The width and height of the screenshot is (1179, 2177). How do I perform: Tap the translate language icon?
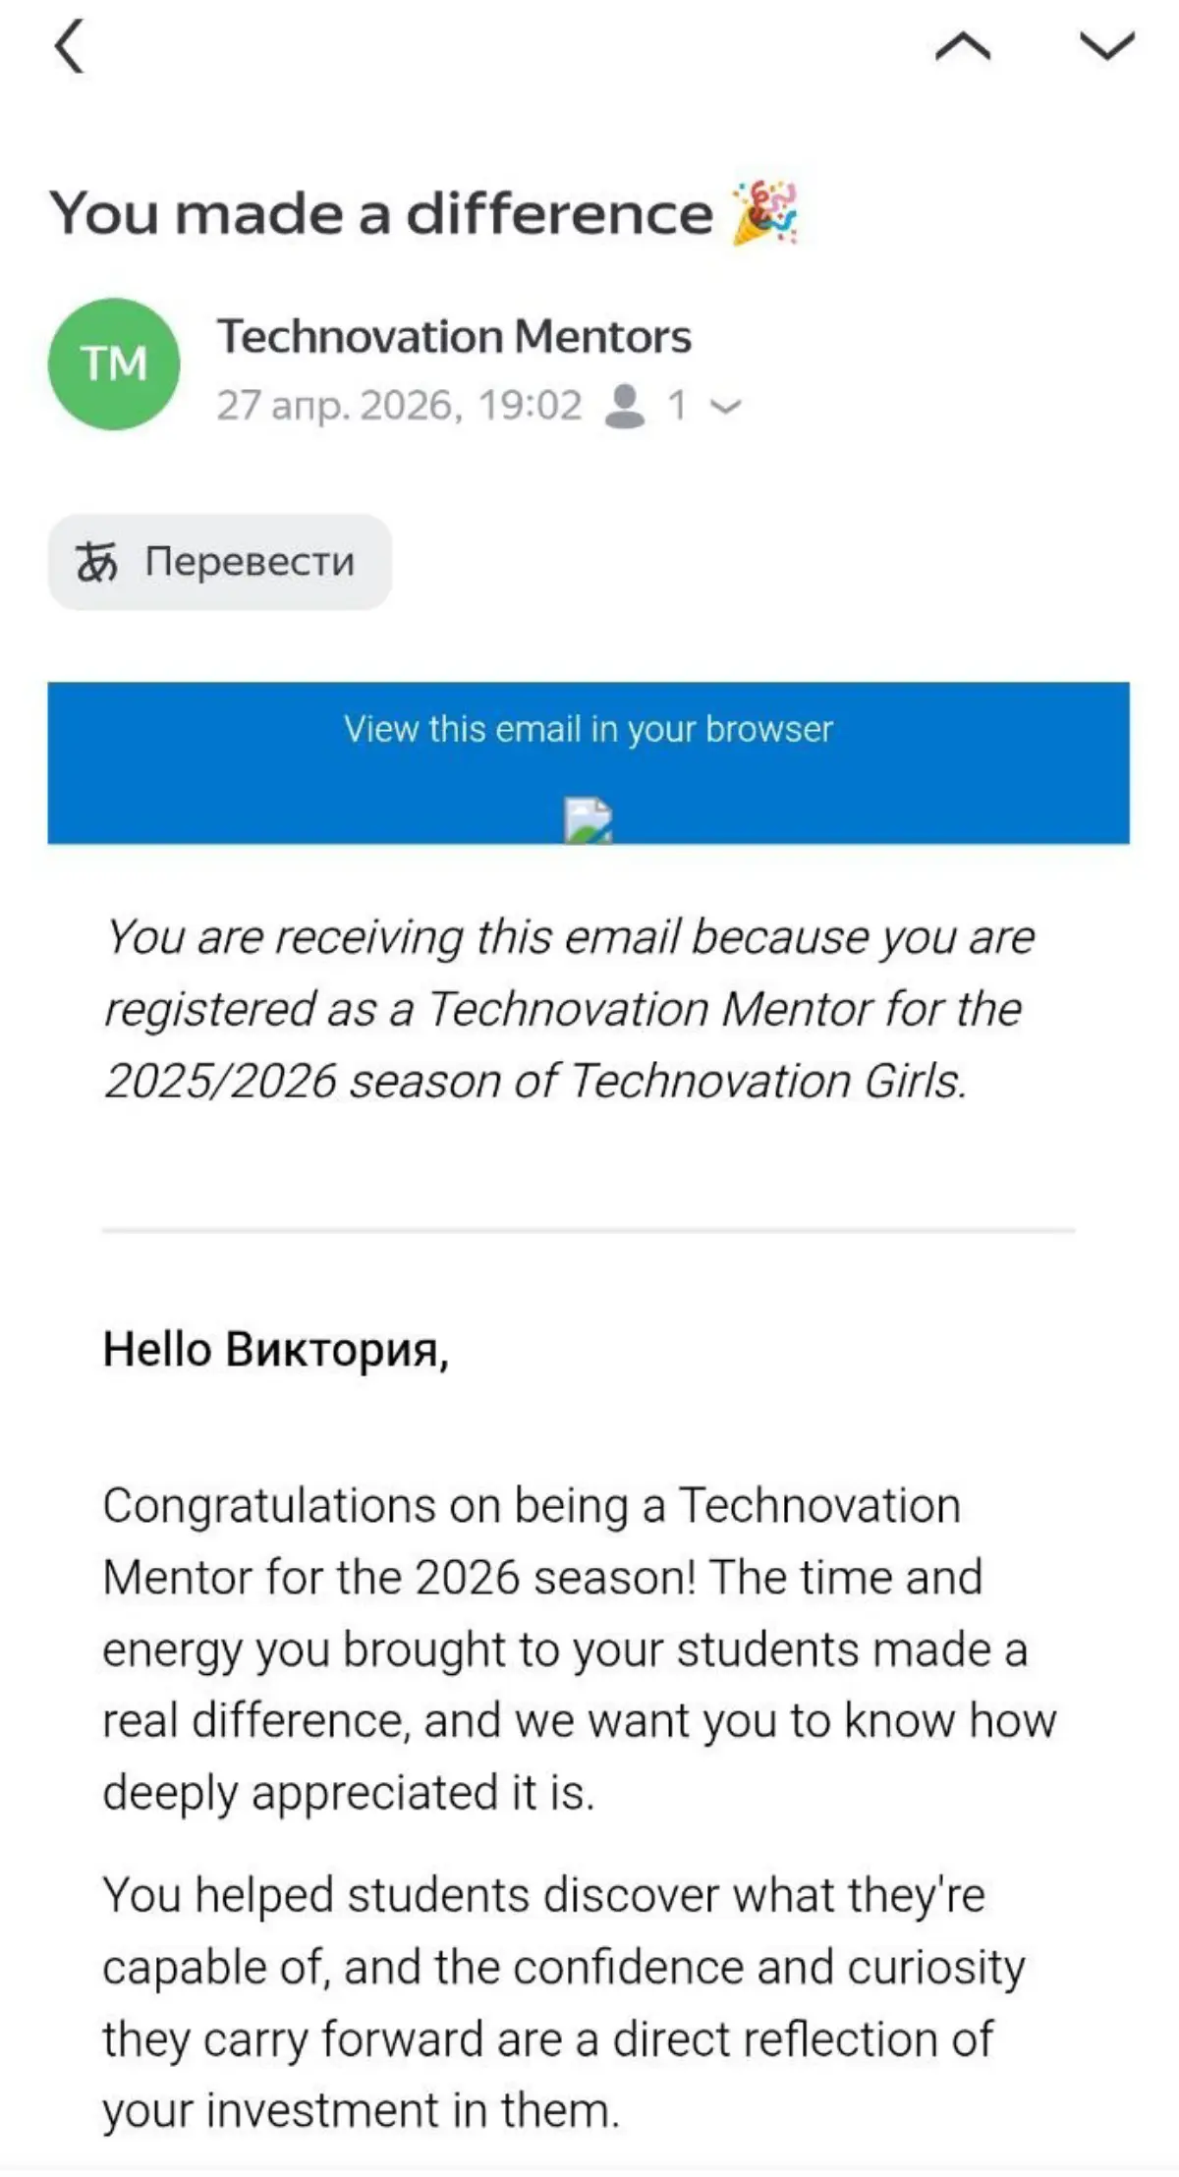(96, 562)
